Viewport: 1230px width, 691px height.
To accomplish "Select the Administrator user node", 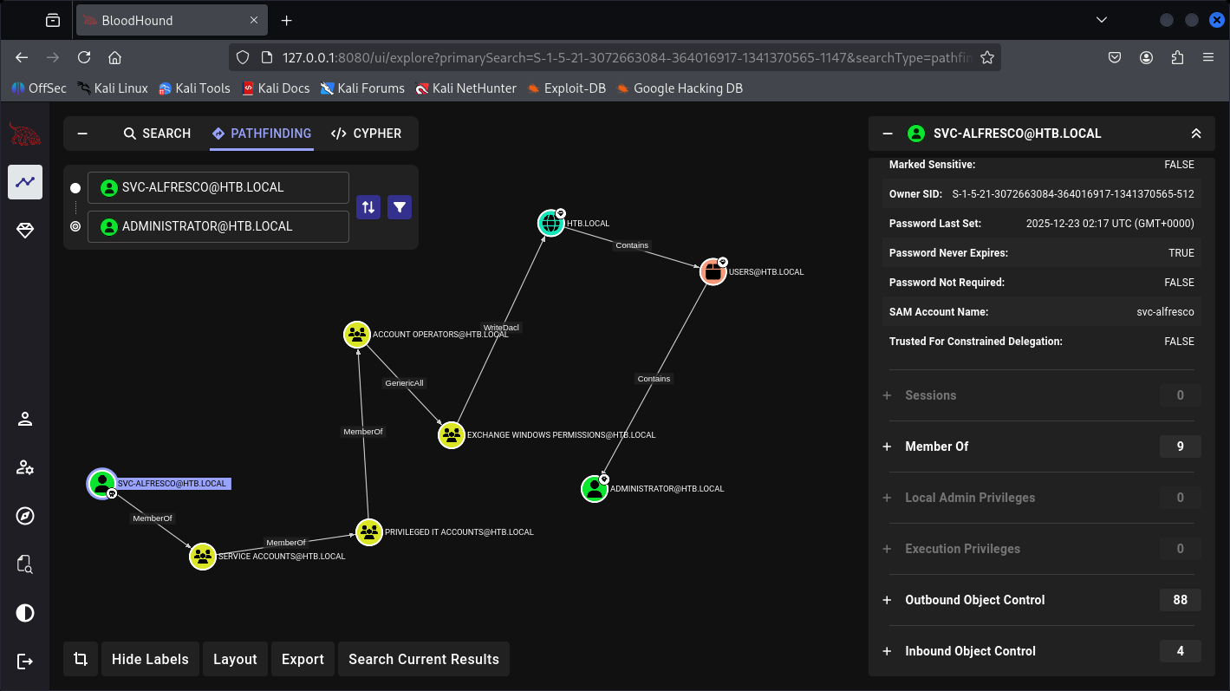I will (595, 489).
